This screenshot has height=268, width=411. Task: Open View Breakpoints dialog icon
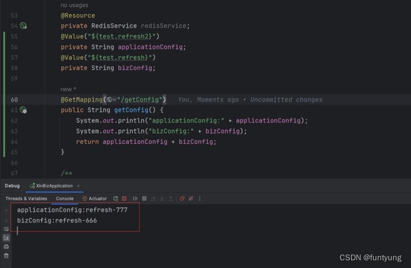pos(182,199)
